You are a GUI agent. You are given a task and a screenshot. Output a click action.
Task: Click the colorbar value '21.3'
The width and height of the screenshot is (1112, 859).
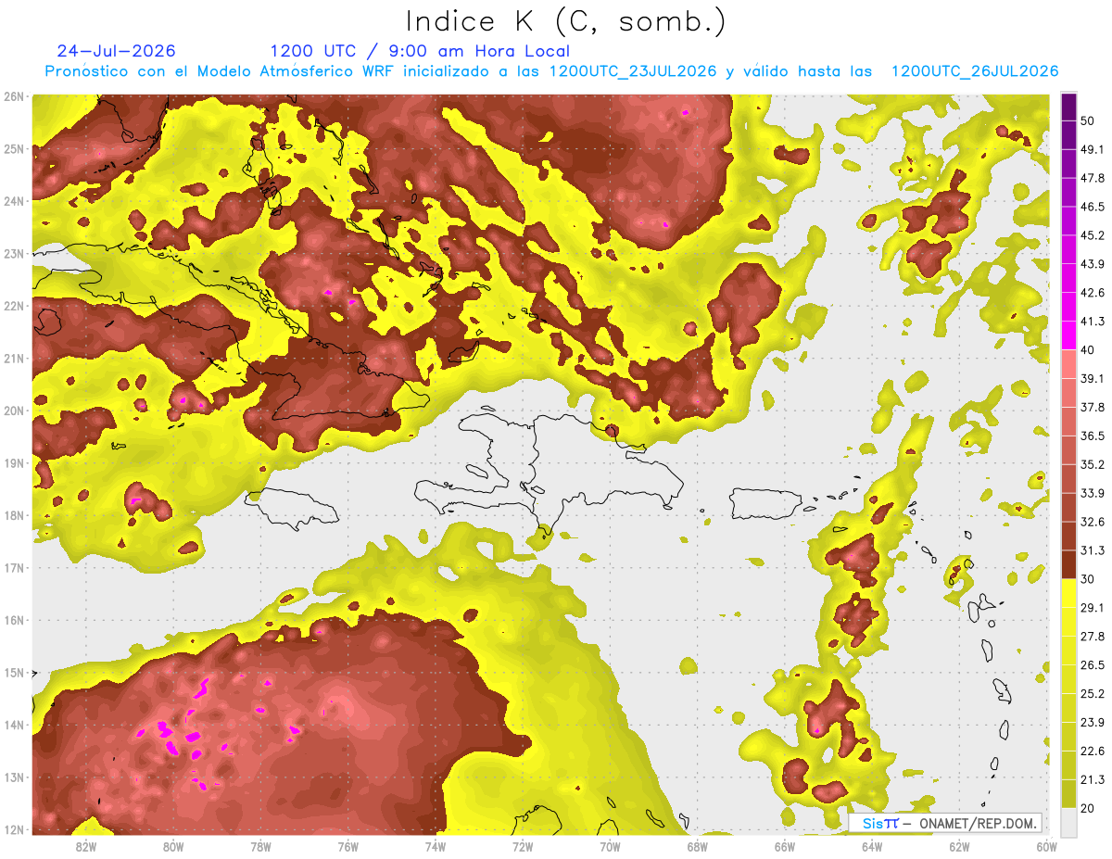click(1093, 779)
